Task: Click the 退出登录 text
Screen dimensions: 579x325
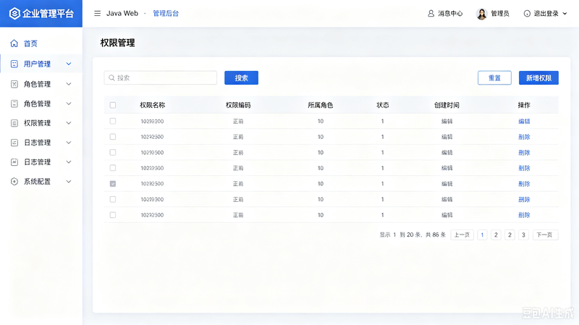Action: (546, 14)
